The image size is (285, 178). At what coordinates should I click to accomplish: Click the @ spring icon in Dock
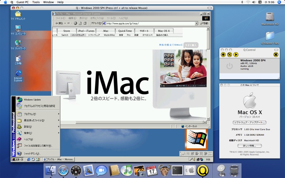pyautogui.click(x=221, y=170)
